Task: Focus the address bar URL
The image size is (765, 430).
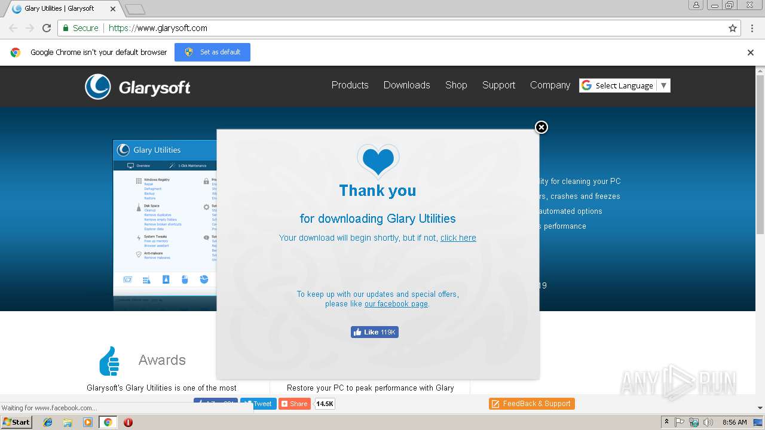Action: point(158,28)
